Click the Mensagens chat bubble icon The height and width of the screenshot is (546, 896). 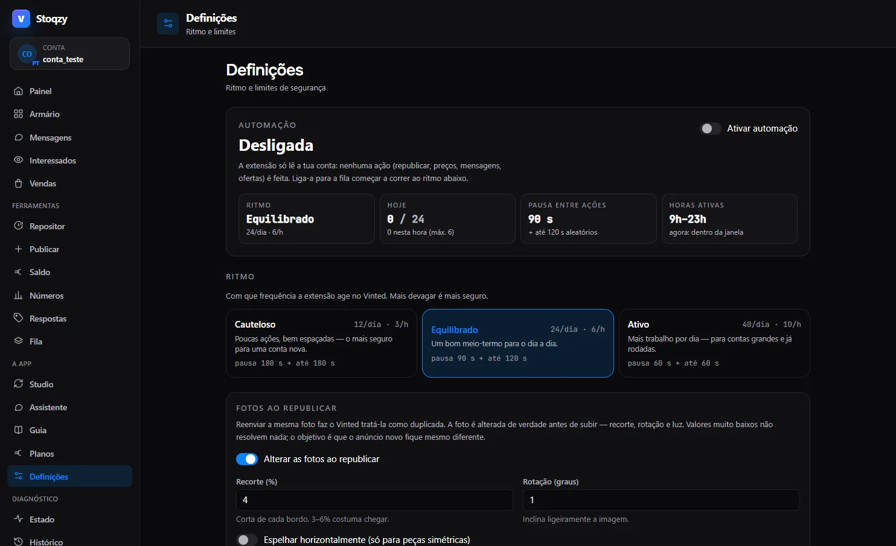click(18, 138)
